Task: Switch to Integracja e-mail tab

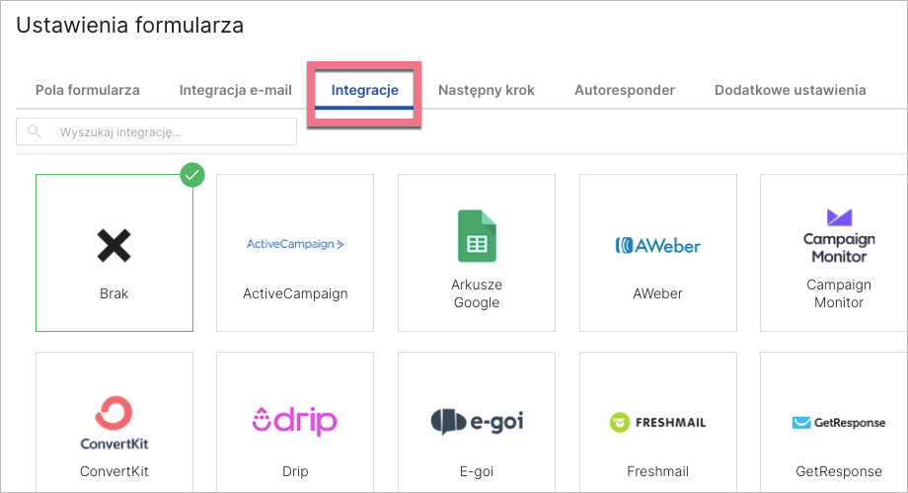Action: (235, 90)
